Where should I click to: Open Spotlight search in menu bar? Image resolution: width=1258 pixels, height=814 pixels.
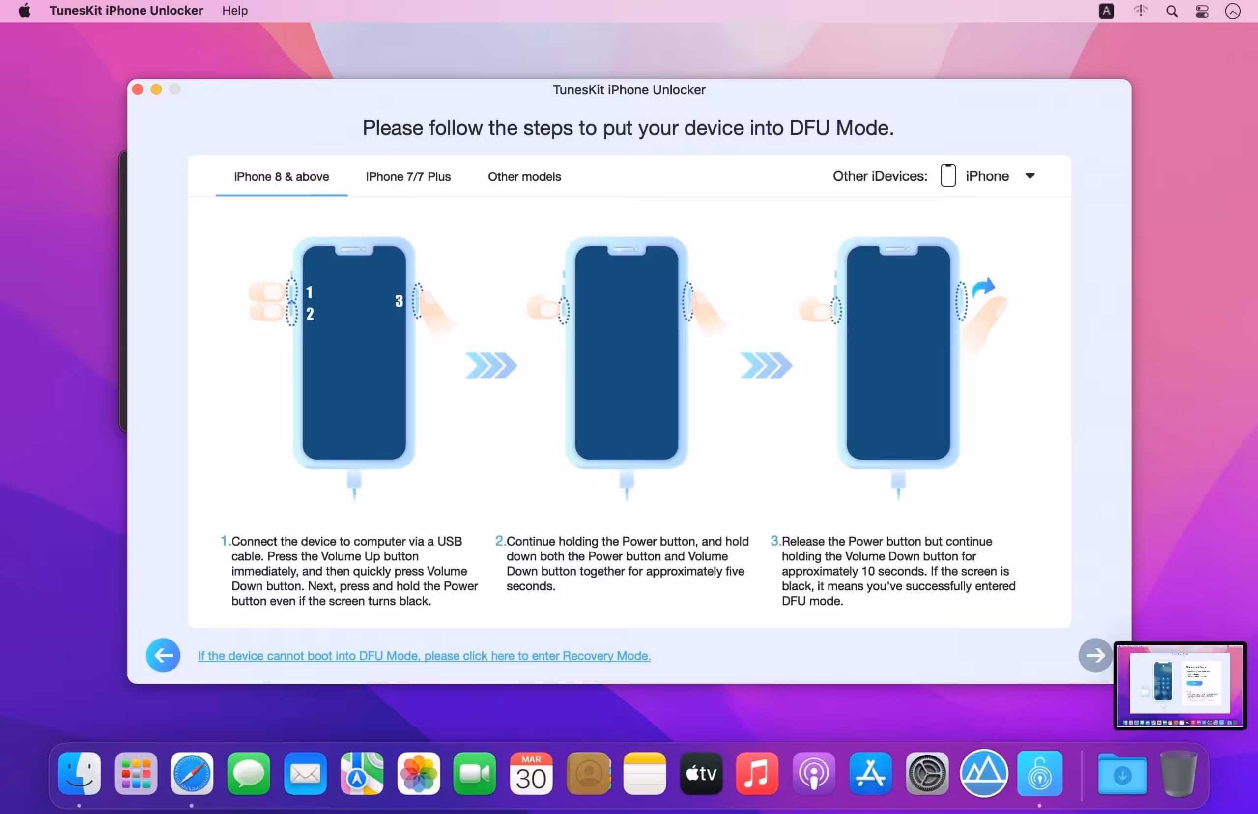point(1172,11)
